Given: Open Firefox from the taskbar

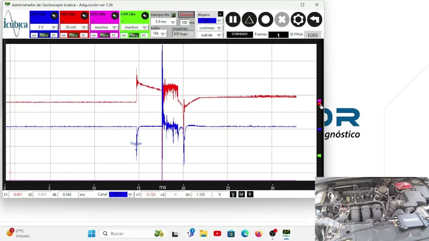Looking at the screenshot, I should pyautogui.click(x=258, y=233).
